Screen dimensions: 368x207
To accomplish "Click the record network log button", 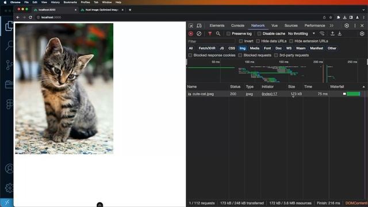I will tap(191, 34).
